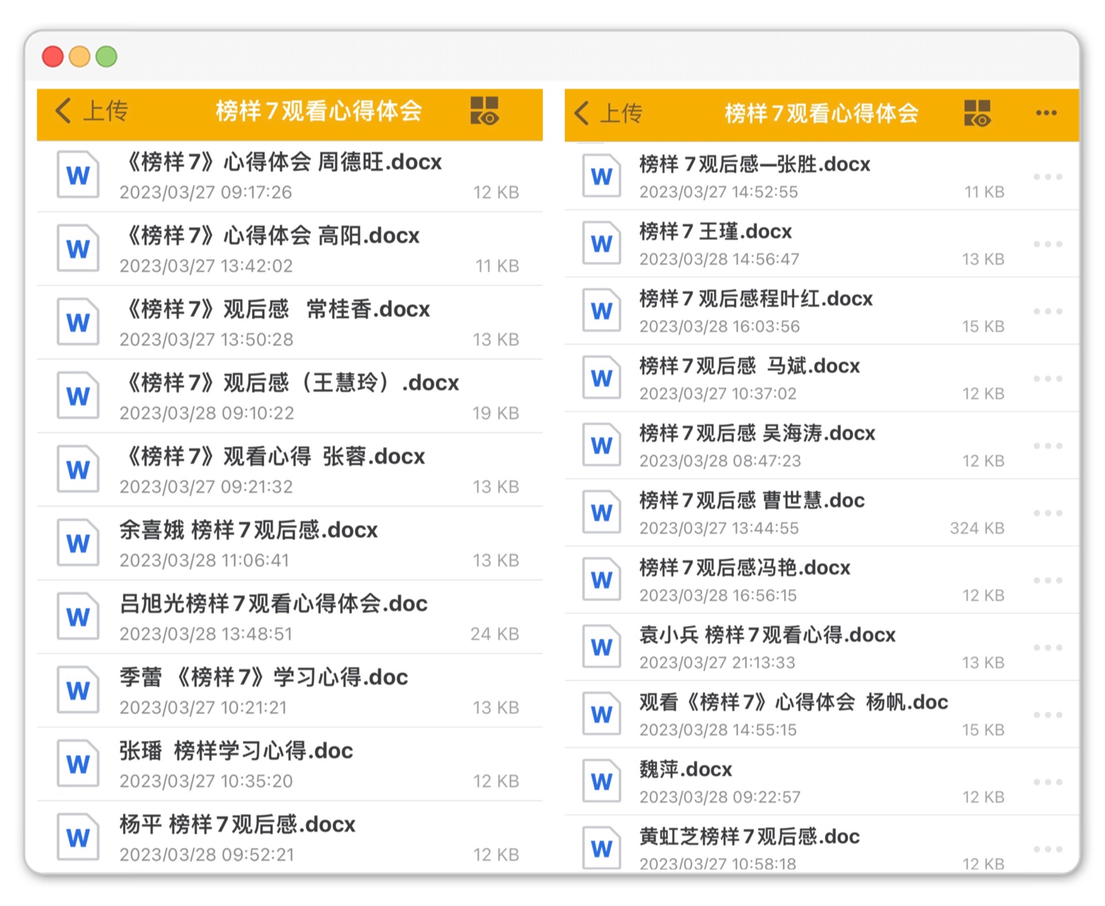Click Word icon of 杨帆.doc file
This screenshot has height=906, width=1105.
(x=602, y=714)
